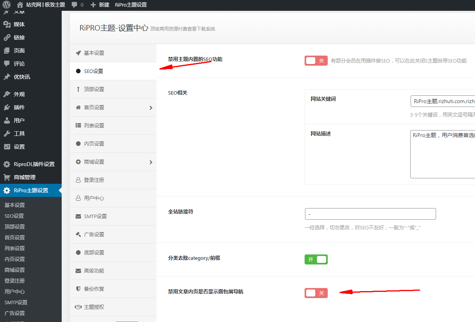
Task: Click the user icon for 用户中心 in the settings panel
Action: click(x=78, y=198)
